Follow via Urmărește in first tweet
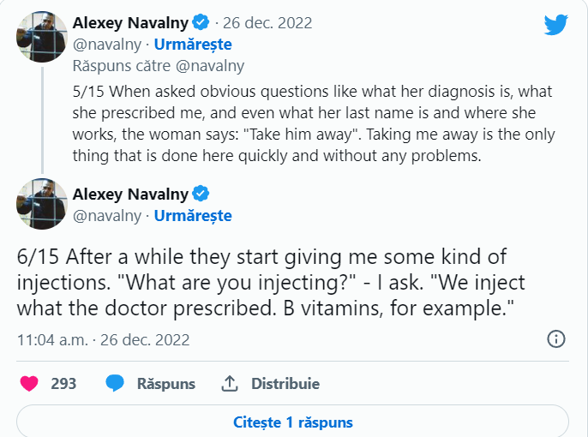588x437 pixels. click(x=193, y=45)
